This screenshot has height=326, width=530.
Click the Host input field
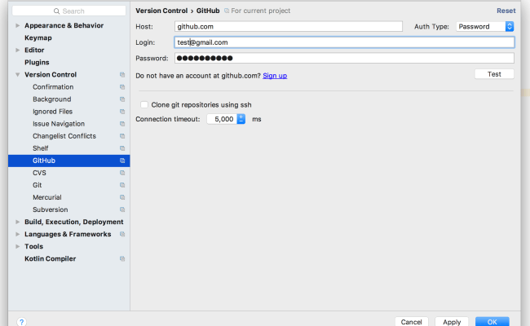click(289, 26)
